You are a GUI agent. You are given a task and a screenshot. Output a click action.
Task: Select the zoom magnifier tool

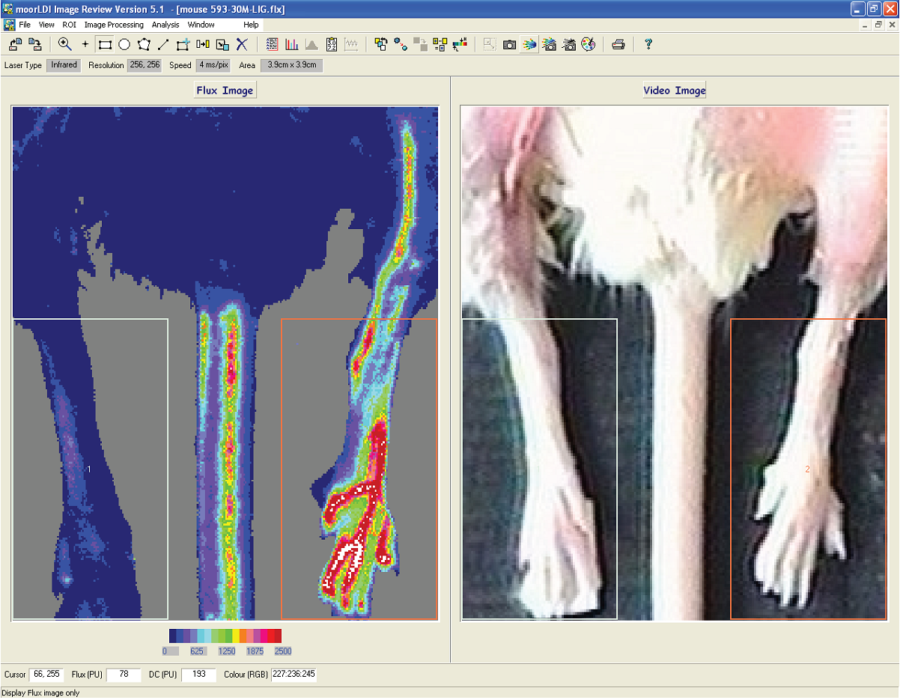pos(65,44)
